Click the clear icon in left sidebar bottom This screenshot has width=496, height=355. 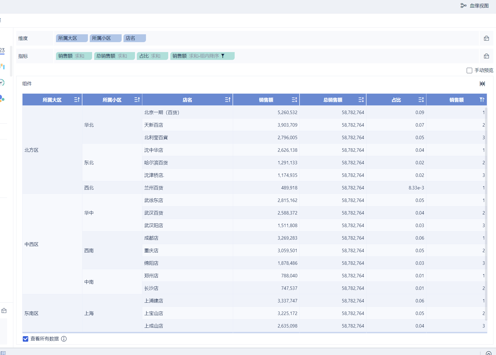coord(4,311)
